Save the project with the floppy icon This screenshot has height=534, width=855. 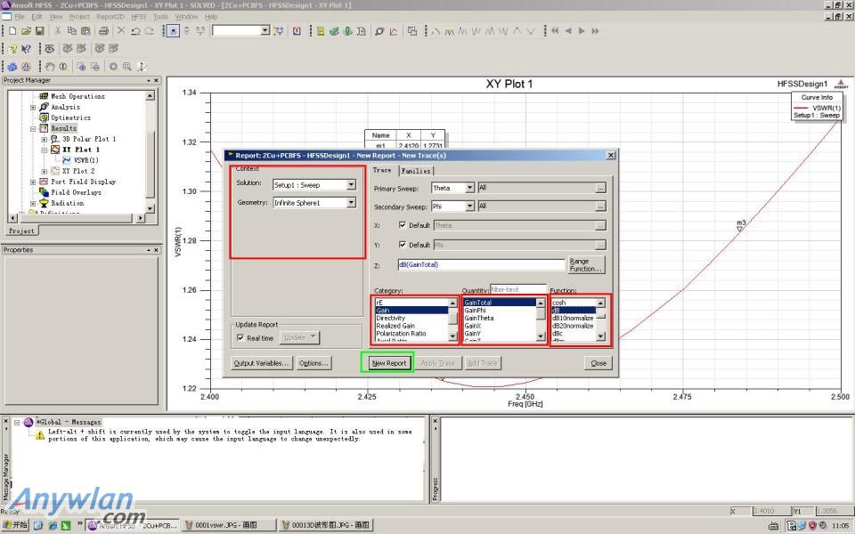pyautogui.click(x=39, y=31)
